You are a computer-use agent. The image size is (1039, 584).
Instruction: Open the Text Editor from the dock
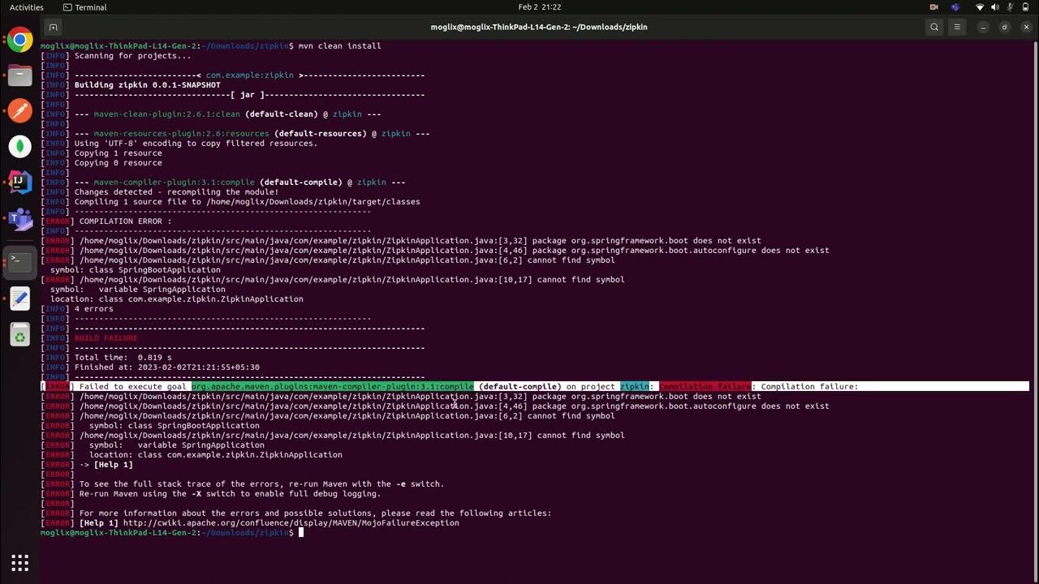click(x=20, y=298)
